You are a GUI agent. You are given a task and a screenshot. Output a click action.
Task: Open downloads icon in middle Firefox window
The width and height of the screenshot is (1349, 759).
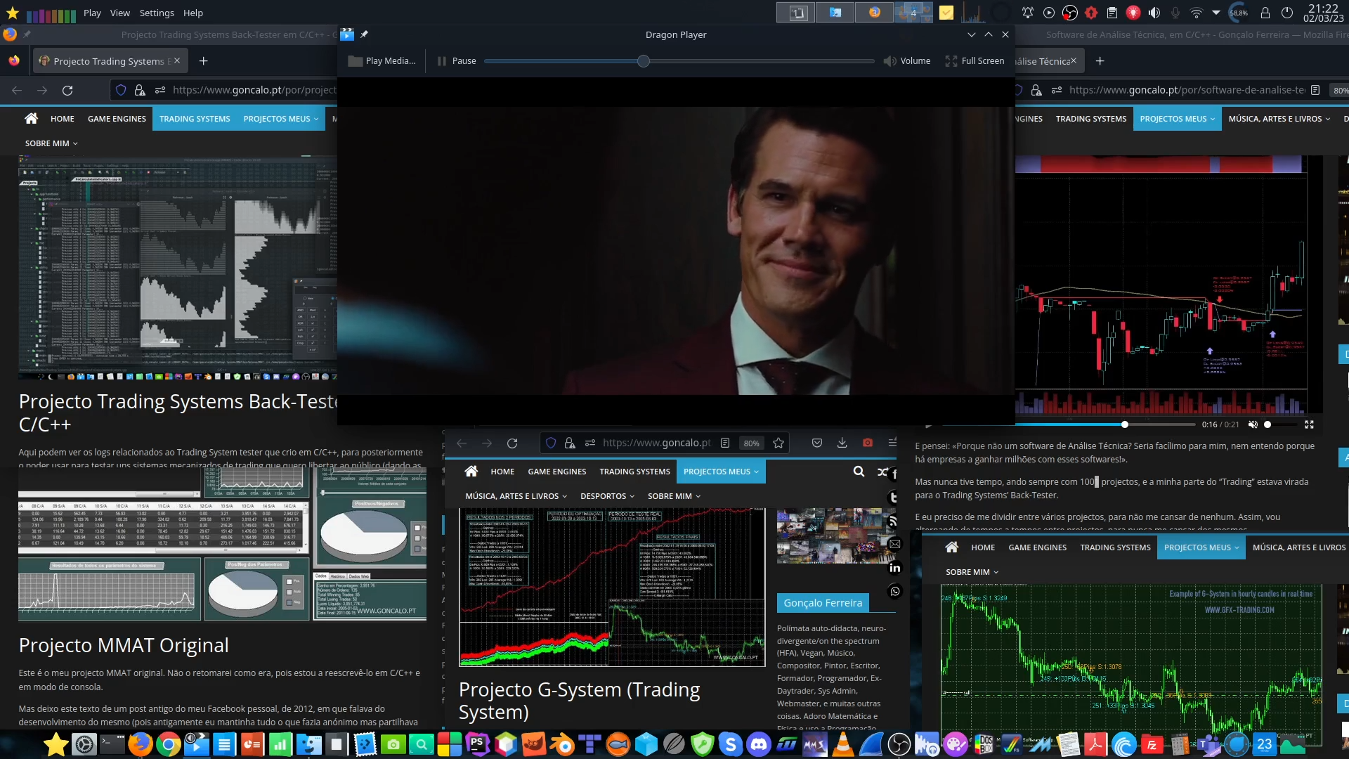click(x=842, y=443)
